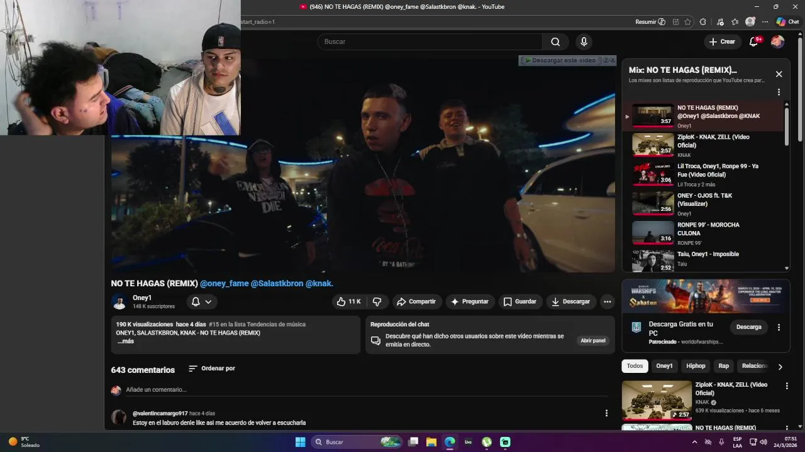Open File Explorer from the taskbar
Image resolution: width=805 pixels, height=452 pixels.
pos(431,442)
